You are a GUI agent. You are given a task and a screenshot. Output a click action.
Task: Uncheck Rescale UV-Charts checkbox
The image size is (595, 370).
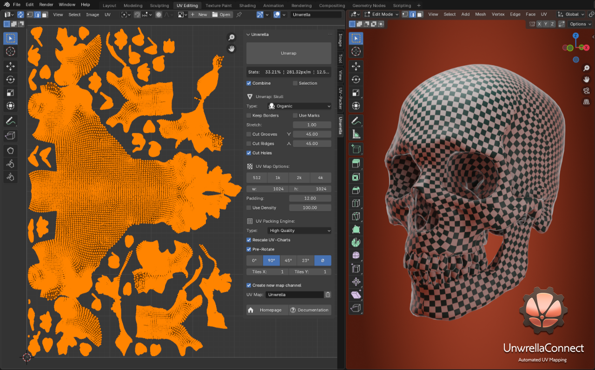tap(249, 240)
